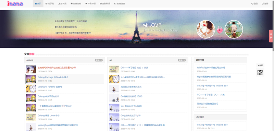Open 'Golang Package 与 Module 简介' in golang panel
This screenshot has width=274, height=131.
(x=53, y=77)
